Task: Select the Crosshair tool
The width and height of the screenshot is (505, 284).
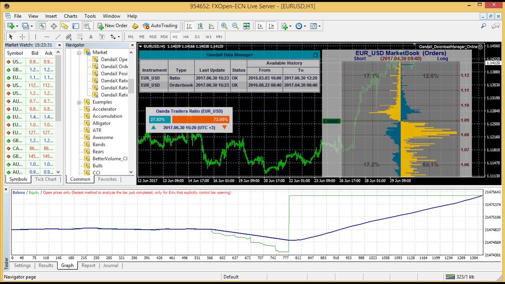Action: tap(22, 37)
